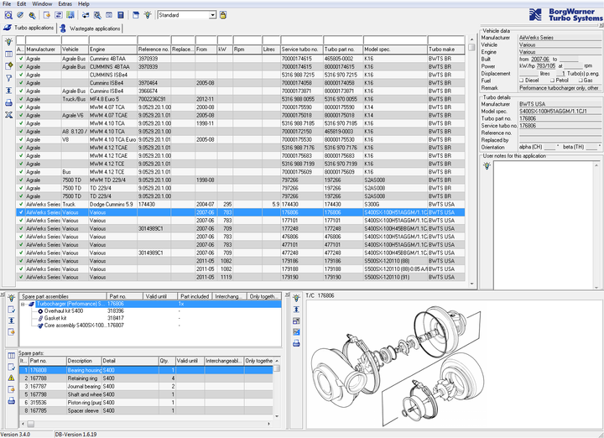The image size is (604, 438).
Task: Toggle checkmark on service turbo 179190 row
Action: tap(20, 277)
